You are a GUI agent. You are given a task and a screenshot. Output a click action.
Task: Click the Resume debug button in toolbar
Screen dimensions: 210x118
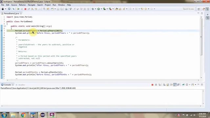click(x=18, y=9)
